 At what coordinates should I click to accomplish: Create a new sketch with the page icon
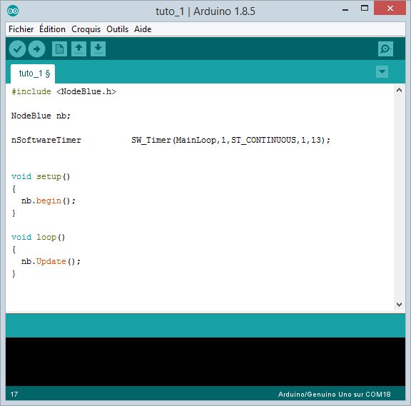click(x=59, y=49)
